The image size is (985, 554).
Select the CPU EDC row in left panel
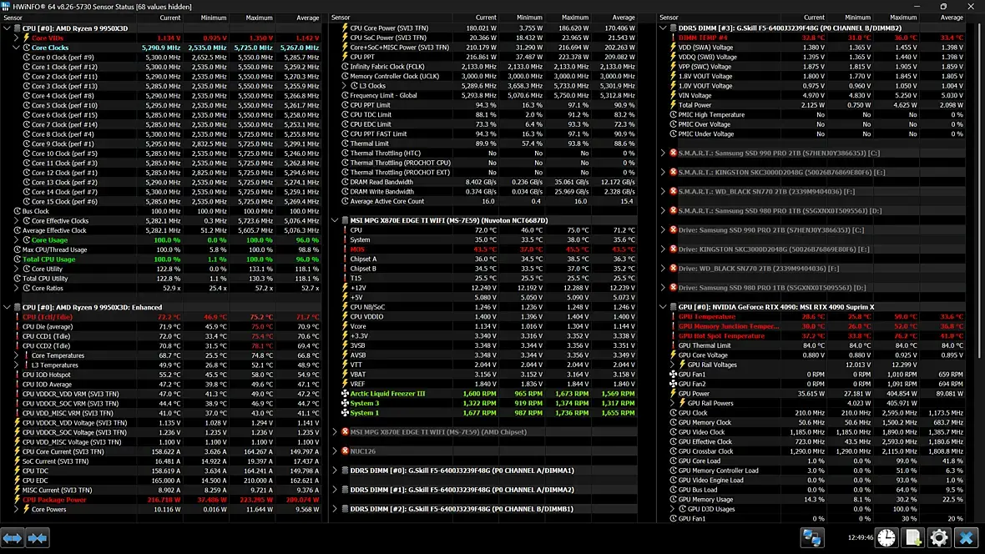[x=162, y=481]
